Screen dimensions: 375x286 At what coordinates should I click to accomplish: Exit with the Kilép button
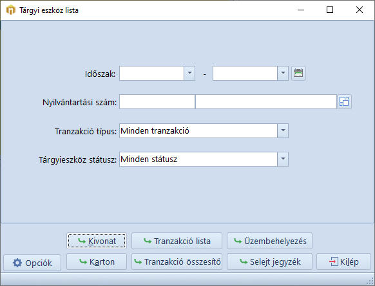point(343,262)
